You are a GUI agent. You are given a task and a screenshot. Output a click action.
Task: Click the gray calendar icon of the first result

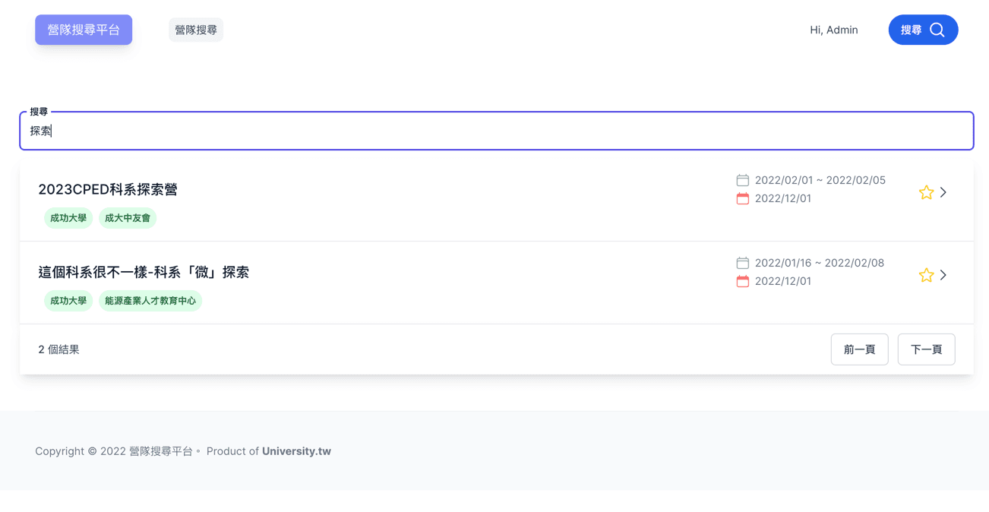pyautogui.click(x=742, y=180)
